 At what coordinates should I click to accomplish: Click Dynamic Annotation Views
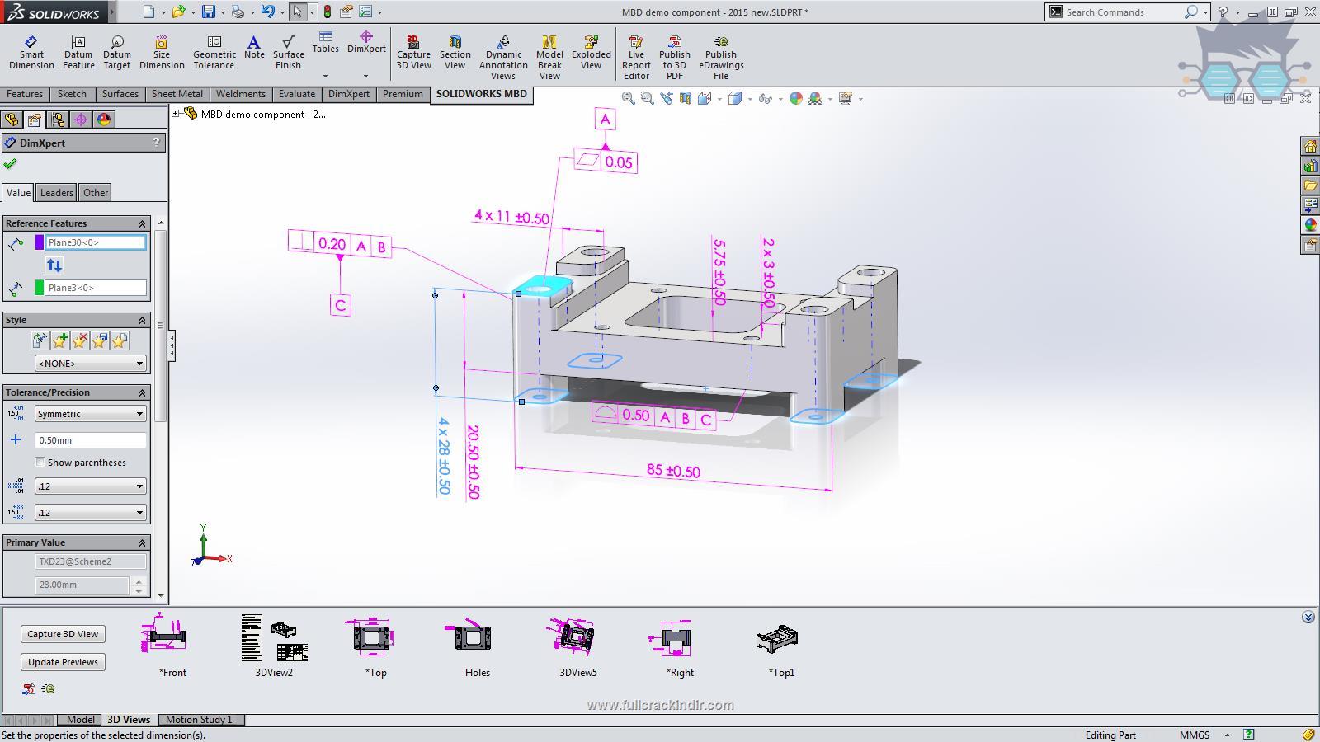pyautogui.click(x=503, y=58)
